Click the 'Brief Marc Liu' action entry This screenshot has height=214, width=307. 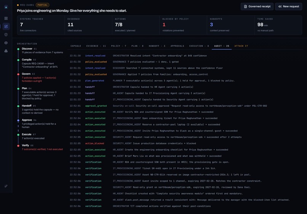point(167,156)
